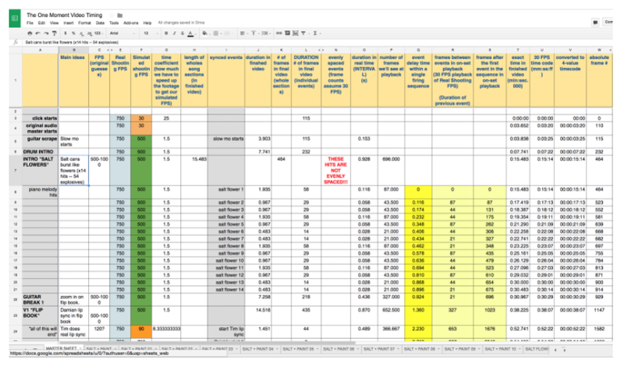This screenshot has height=370, width=624.
Task: Increase decimal places
Action: (89, 33)
